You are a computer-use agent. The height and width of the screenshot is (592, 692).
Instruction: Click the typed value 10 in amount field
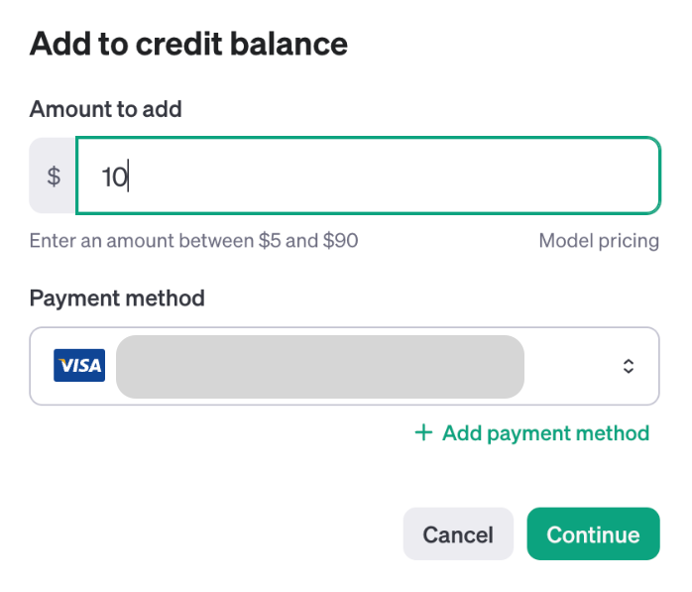[x=114, y=178]
